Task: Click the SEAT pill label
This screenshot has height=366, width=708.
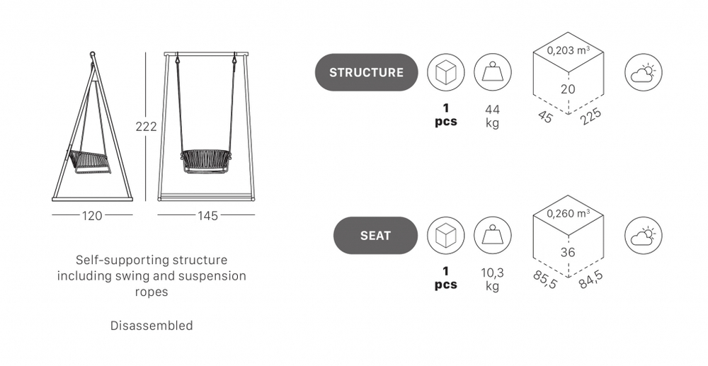Action: pos(375,235)
